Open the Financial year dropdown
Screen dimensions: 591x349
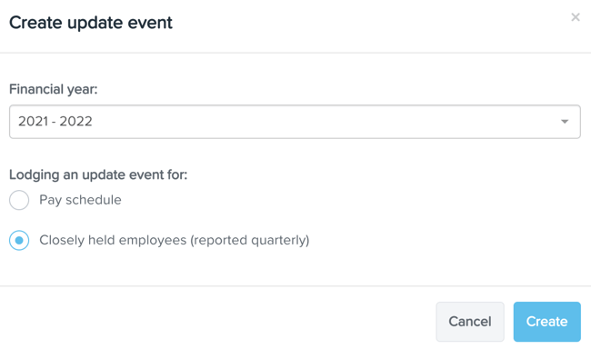click(295, 122)
